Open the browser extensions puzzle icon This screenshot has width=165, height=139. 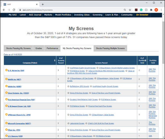coord(151,10)
